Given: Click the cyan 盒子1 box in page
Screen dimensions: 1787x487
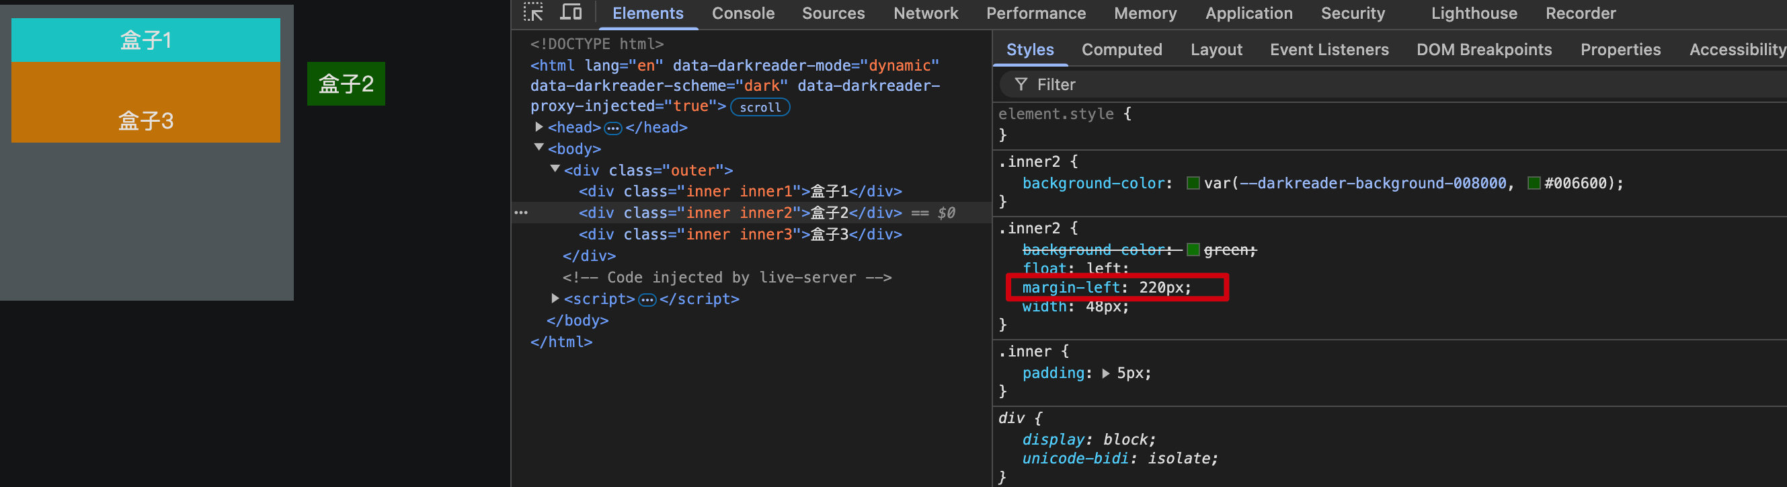Looking at the screenshot, I should pos(146,40).
